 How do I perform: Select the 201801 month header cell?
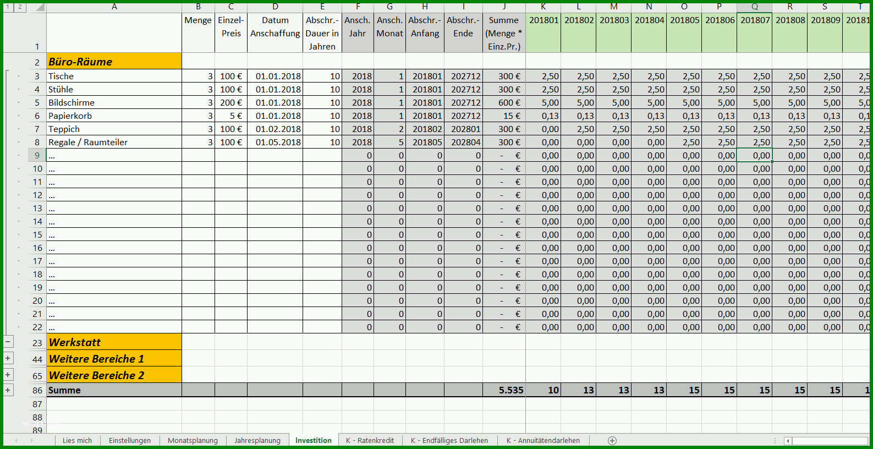543,32
